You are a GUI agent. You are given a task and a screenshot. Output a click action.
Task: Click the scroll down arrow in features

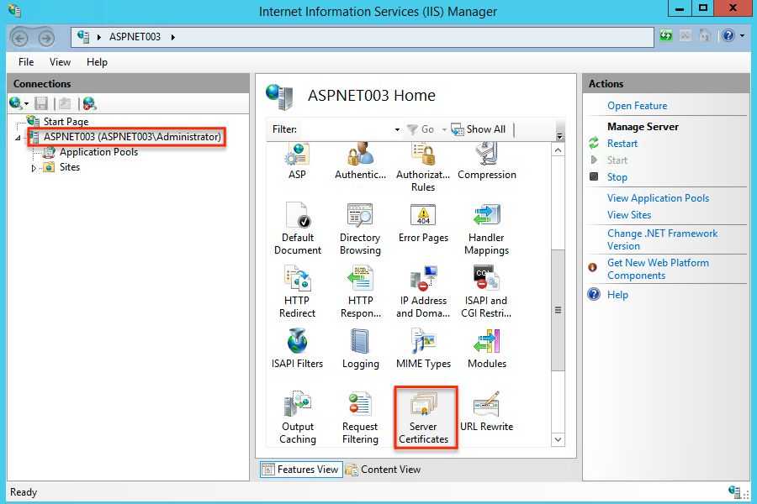pos(558,439)
